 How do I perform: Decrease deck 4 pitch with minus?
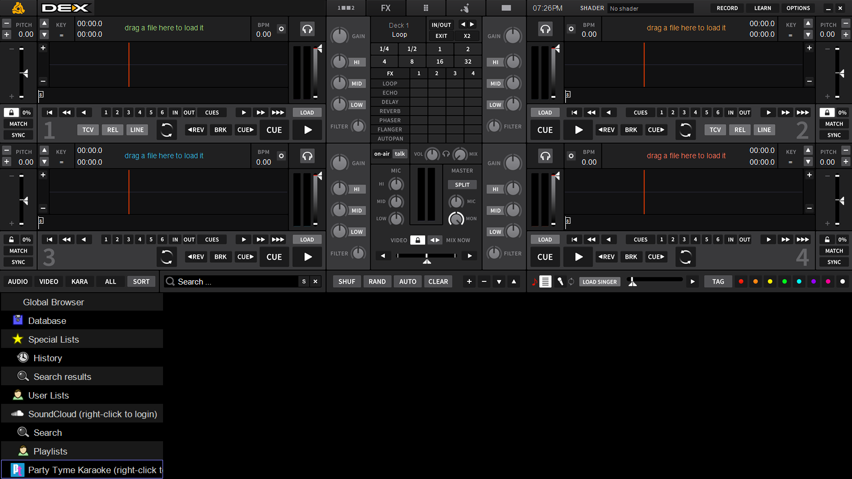pos(846,150)
